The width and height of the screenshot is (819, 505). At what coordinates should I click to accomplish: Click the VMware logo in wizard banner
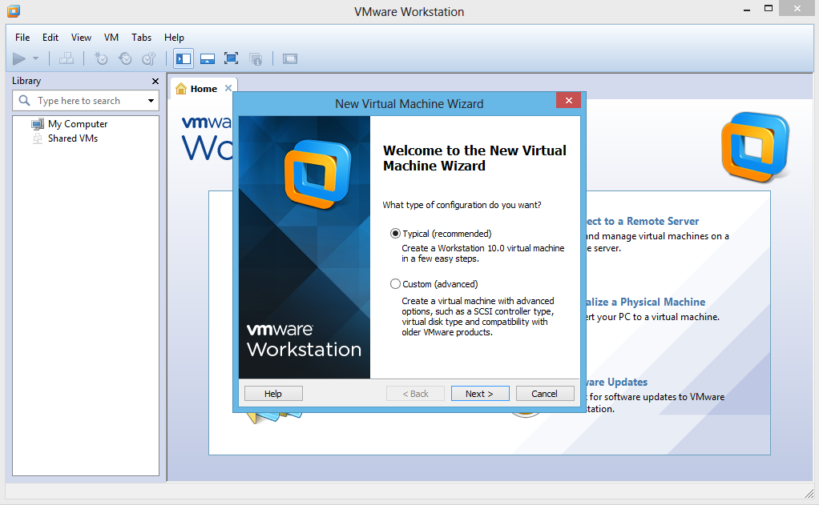tap(317, 174)
